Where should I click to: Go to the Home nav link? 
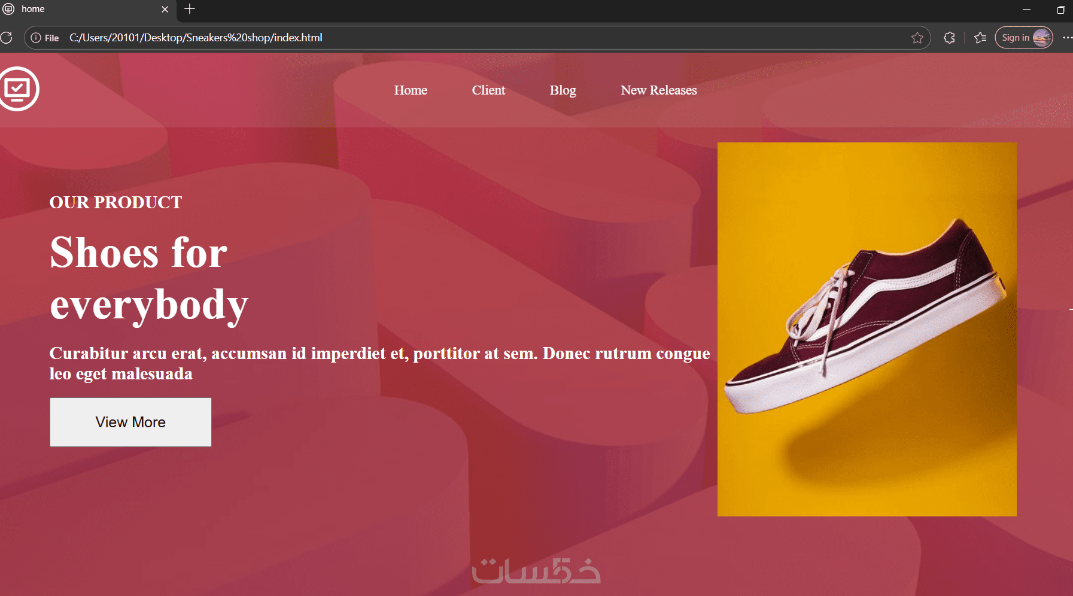[411, 90]
